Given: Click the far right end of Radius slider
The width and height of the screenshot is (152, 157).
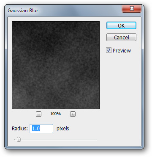Looking at the screenshot, I should pos(96,139).
